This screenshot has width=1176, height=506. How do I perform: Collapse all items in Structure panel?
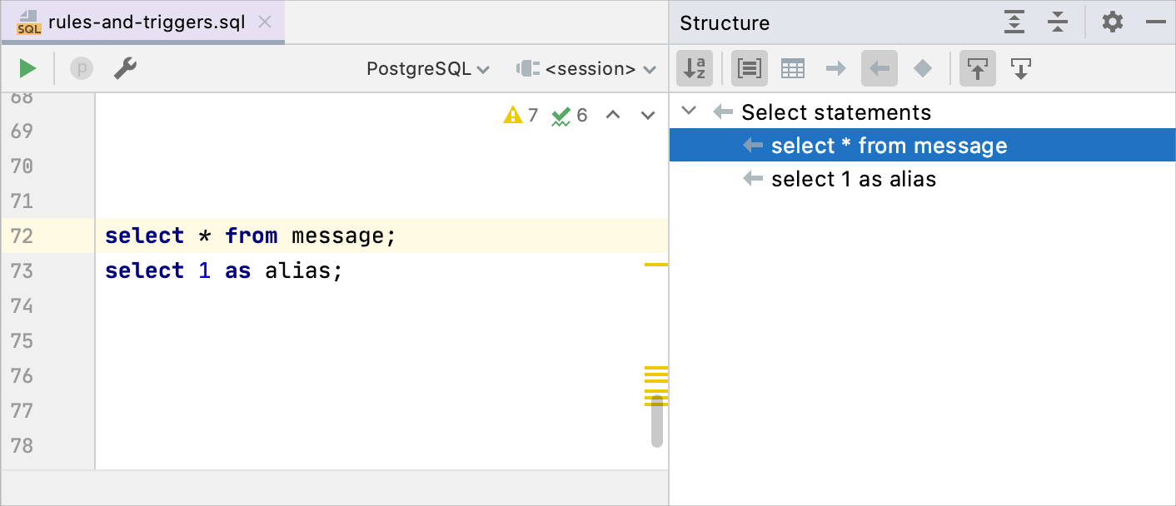pos(1058,22)
